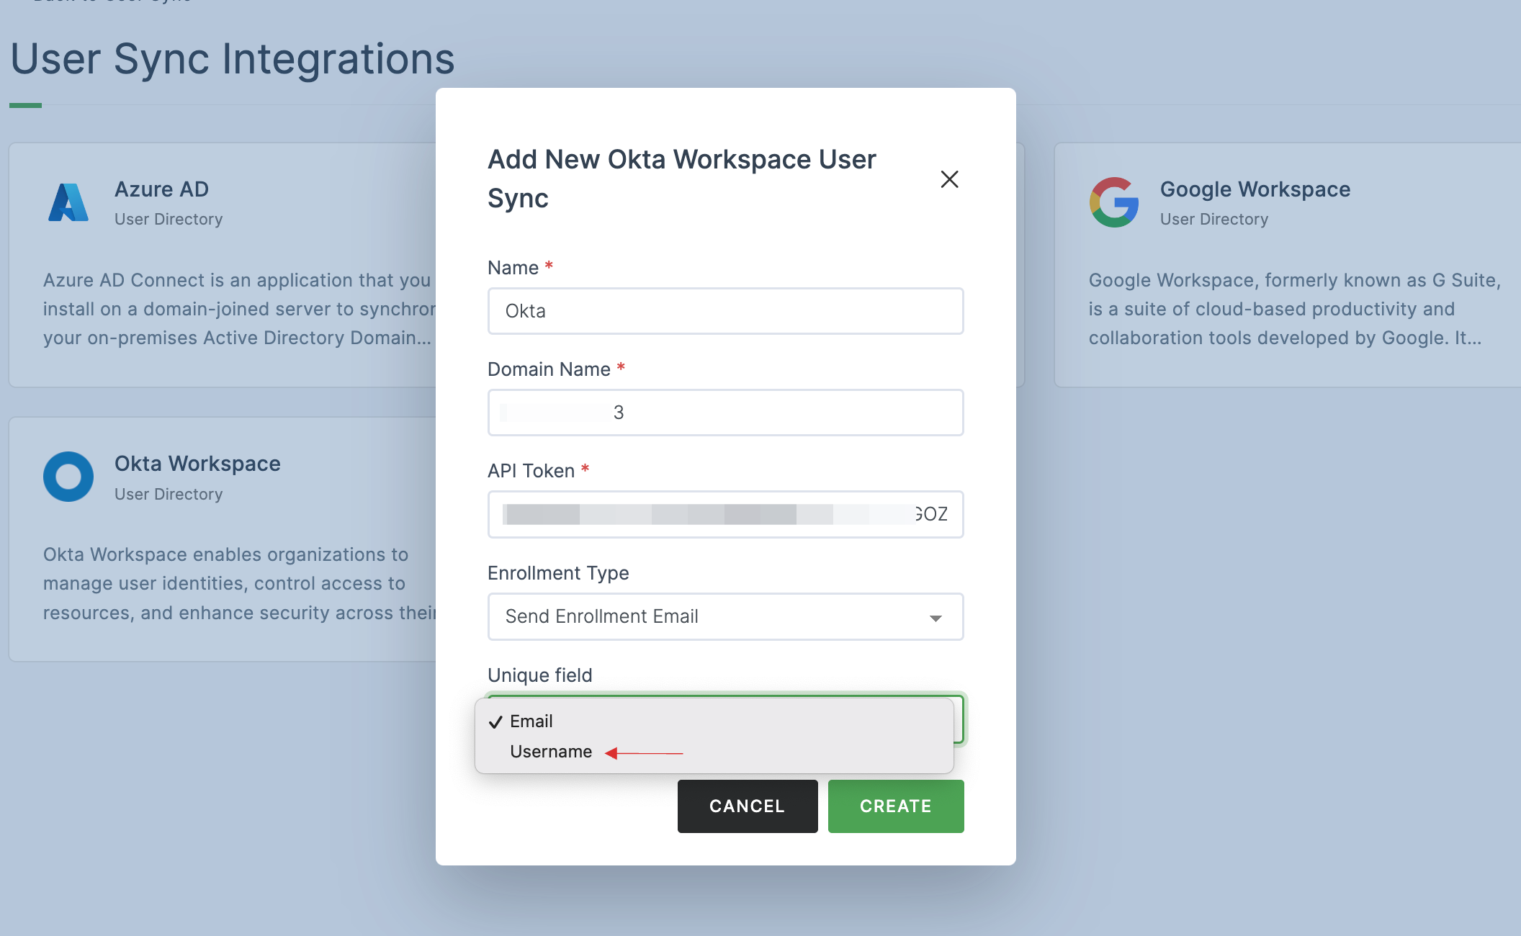Click the dialog title Add New Okta Workspace User Sync
The height and width of the screenshot is (936, 1521).
click(682, 179)
